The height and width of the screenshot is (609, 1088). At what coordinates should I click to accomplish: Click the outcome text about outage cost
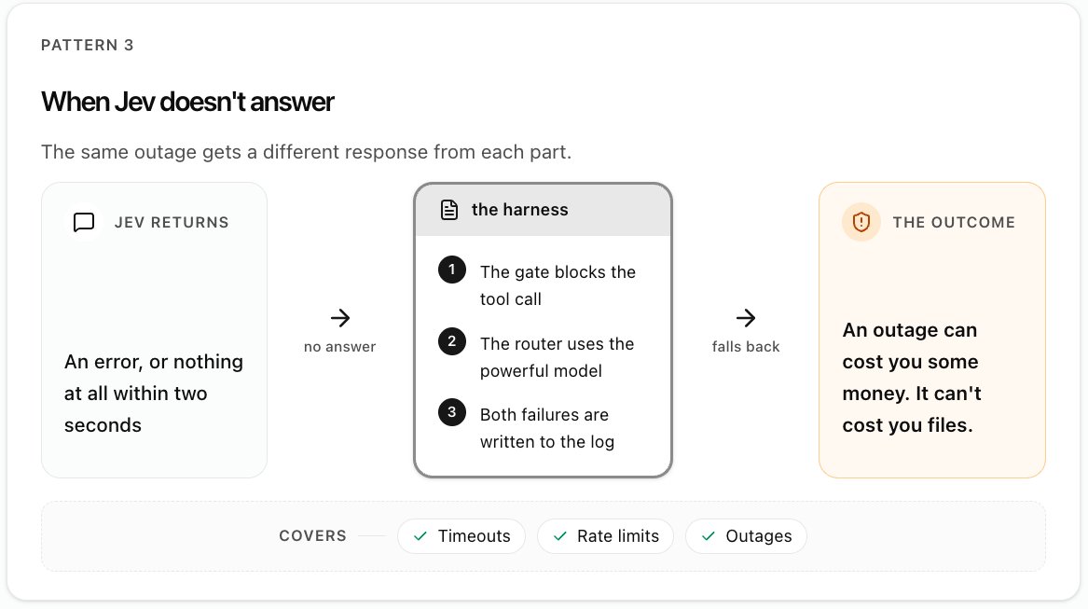point(912,377)
